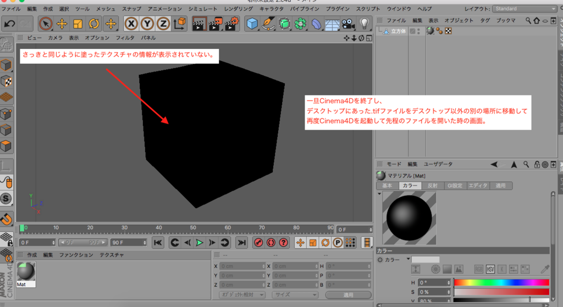The image size is (563, 307).
Task: Toggle Parameter P keyframe channel
Action: [338, 243]
